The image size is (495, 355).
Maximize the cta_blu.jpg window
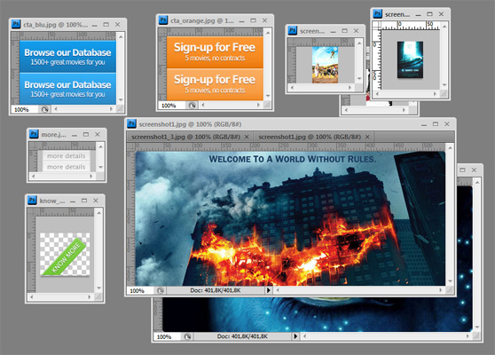point(106,24)
